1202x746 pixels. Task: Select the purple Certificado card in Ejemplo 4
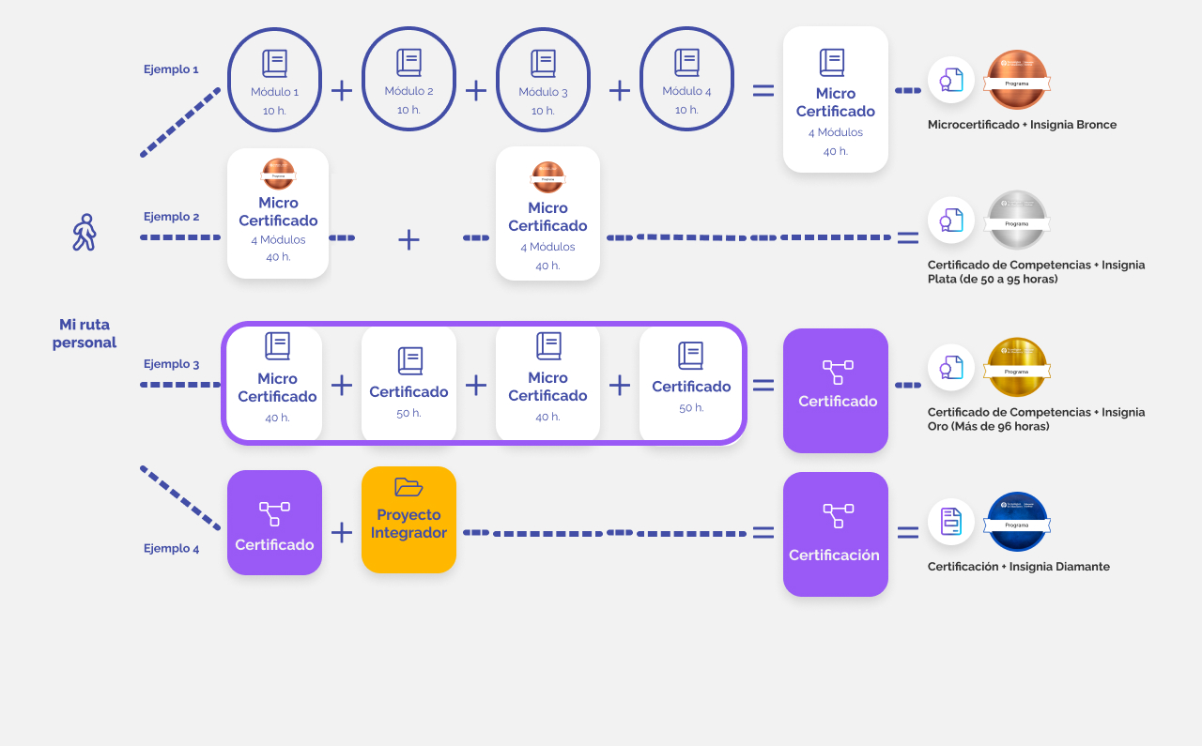click(274, 523)
